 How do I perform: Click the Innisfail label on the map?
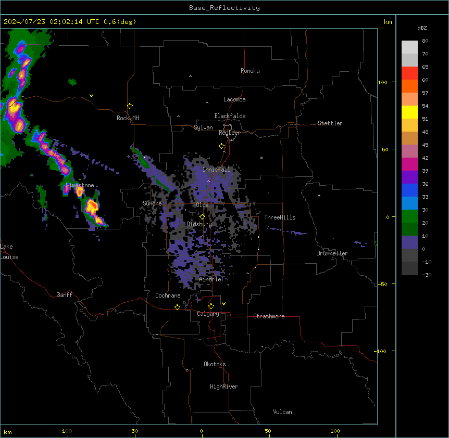point(216,170)
